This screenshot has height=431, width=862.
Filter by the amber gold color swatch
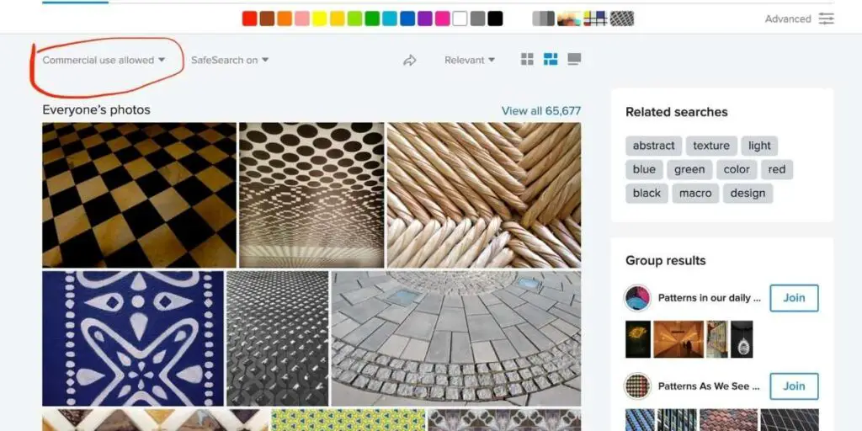point(337,19)
